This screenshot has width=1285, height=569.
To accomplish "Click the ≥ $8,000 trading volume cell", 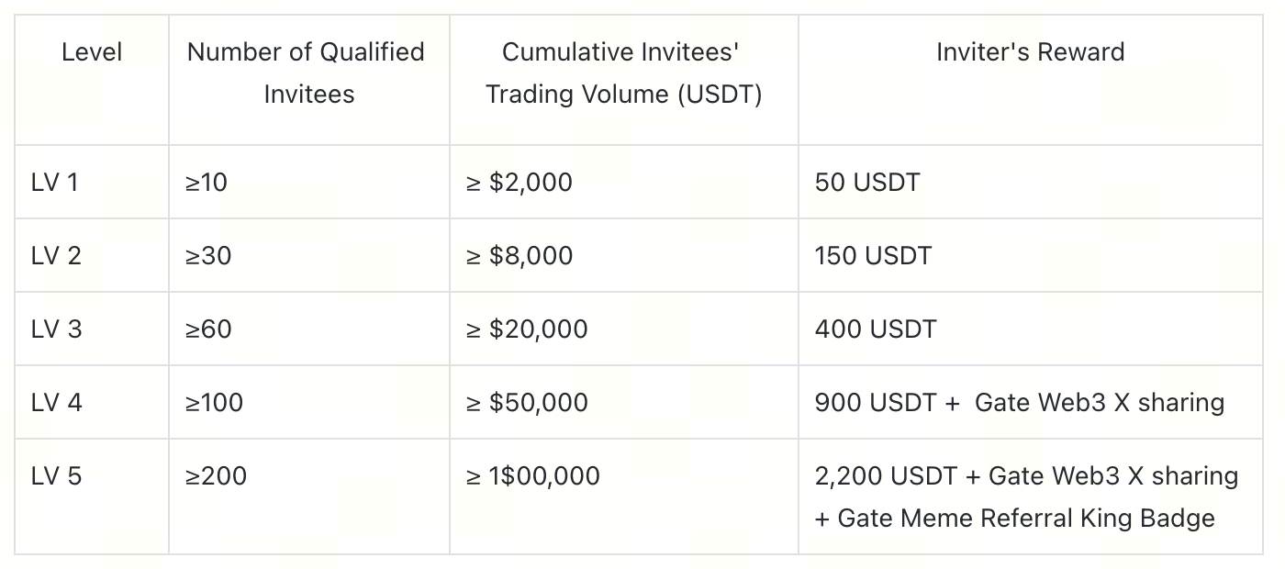I will coord(519,256).
